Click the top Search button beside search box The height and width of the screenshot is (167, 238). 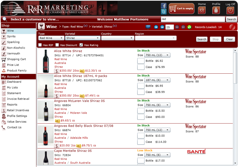point(231,19)
